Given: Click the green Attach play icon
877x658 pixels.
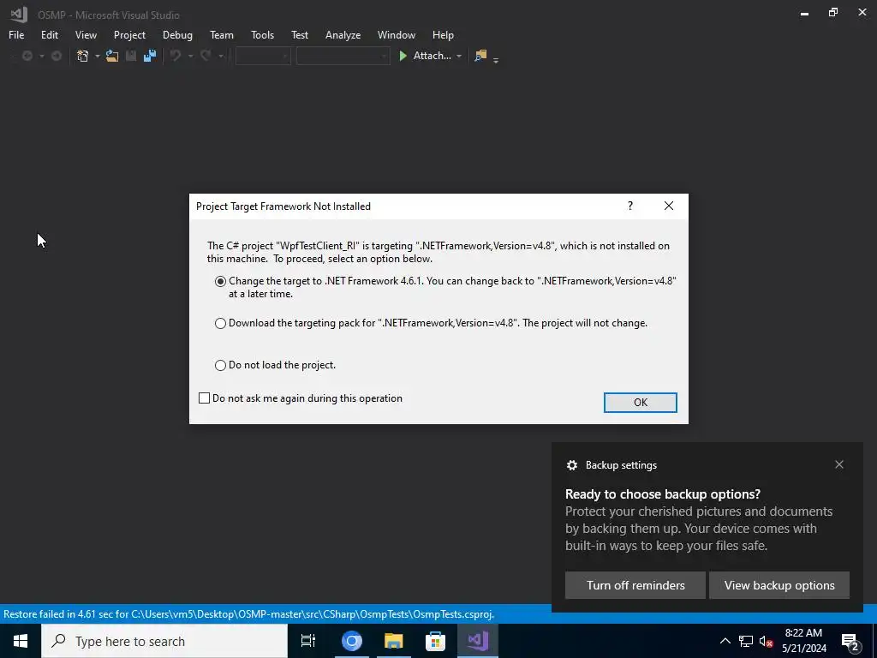Looking at the screenshot, I should coord(403,56).
